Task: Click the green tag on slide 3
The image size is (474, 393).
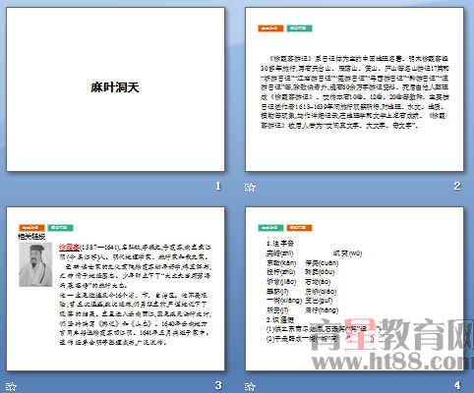Action: tap(60, 228)
